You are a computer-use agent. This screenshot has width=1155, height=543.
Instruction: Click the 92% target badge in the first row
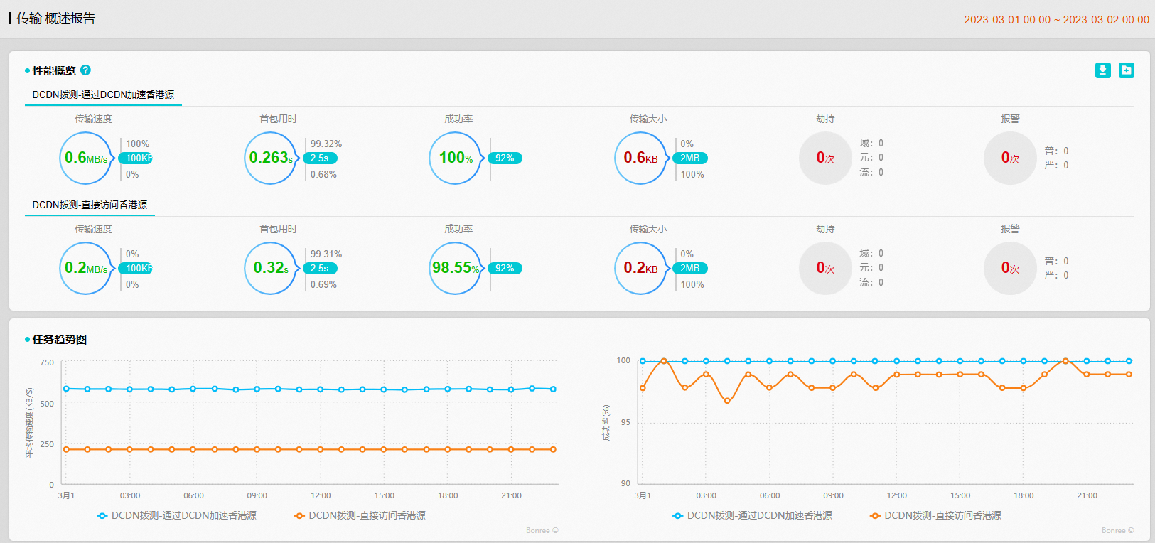504,158
